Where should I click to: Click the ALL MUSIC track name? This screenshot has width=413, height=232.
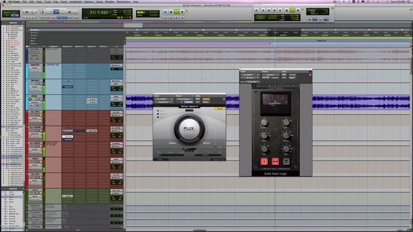(x=35, y=143)
